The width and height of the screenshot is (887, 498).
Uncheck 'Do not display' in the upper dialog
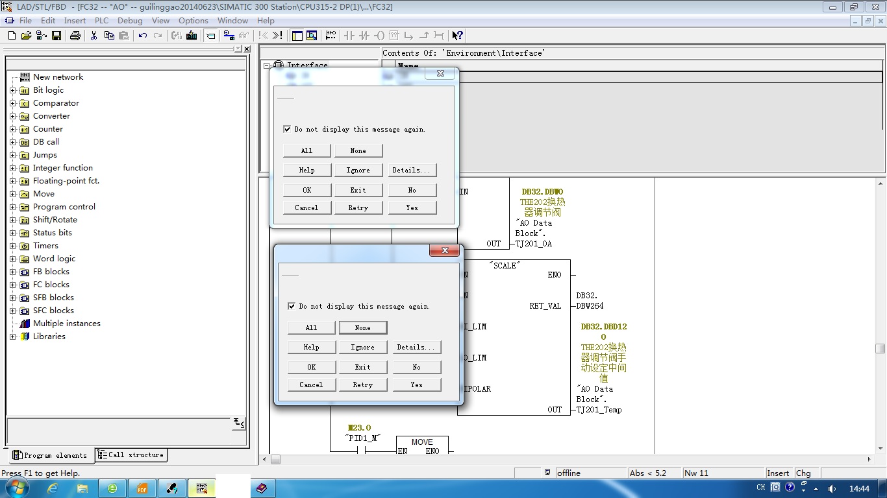tap(287, 129)
